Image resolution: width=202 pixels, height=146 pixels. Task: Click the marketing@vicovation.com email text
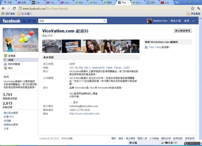click(x=84, y=106)
